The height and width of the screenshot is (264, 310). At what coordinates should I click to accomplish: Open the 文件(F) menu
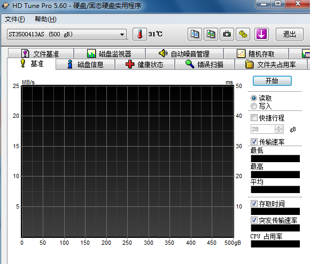click(15, 19)
